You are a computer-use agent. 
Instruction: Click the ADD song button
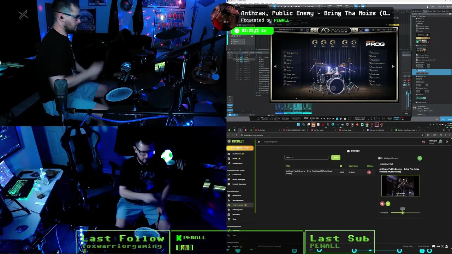tap(335, 157)
